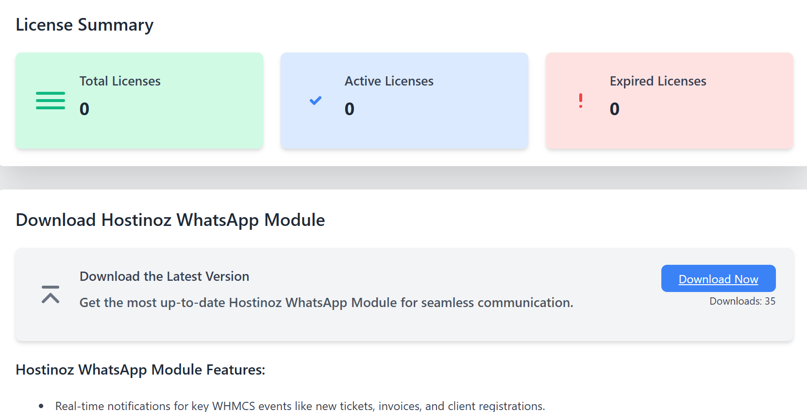This screenshot has height=412, width=807.
Task: Click the gray download arrow icon
Action: [50, 294]
